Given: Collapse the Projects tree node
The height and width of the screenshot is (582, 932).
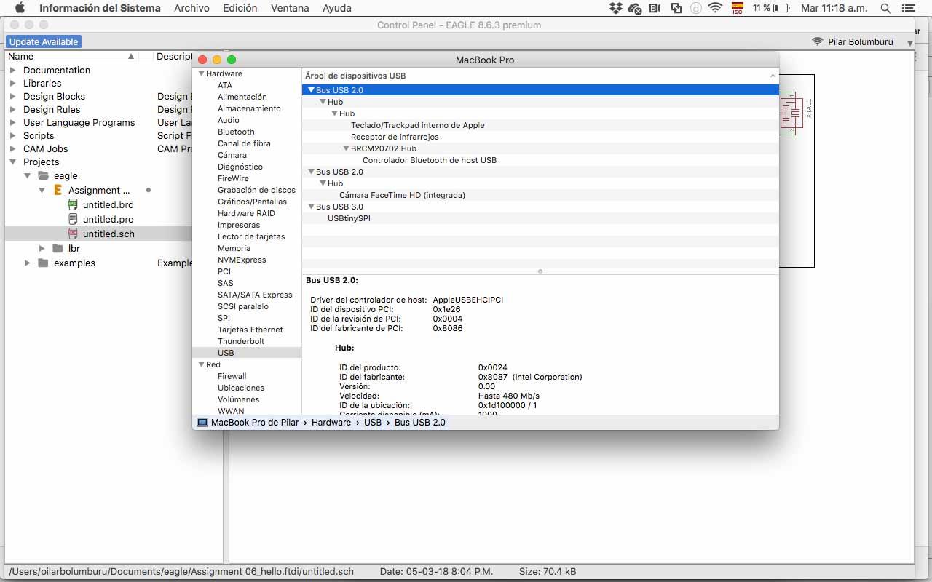Looking at the screenshot, I should 12,162.
